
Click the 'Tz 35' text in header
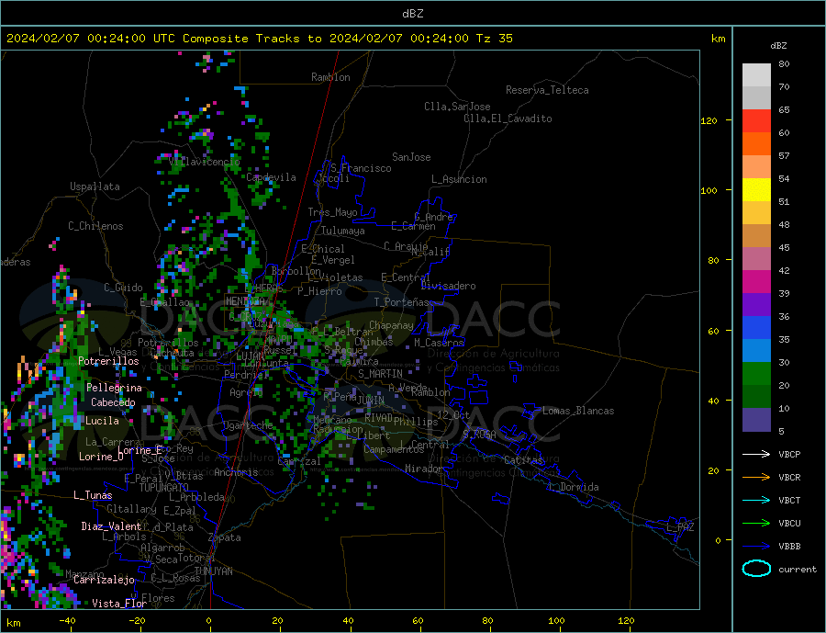tap(495, 39)
